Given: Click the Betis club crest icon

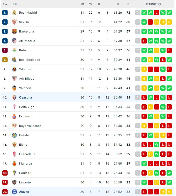Looking at the screenshot, I should [x=14, y=50].
